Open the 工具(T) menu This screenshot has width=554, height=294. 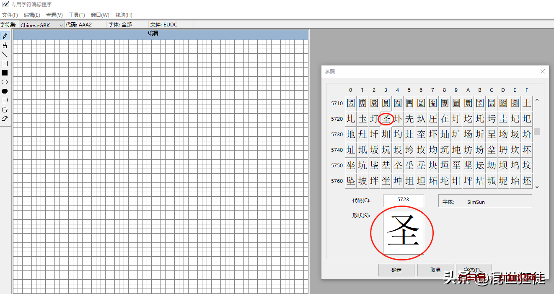[x=77, y=15]
